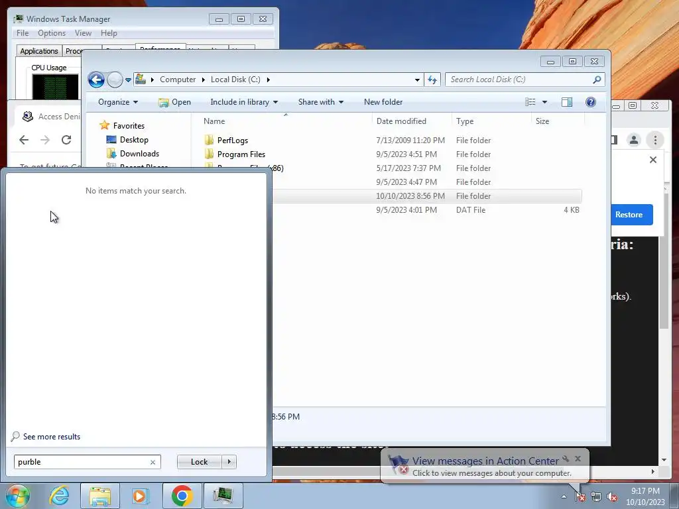Click the muted volume tray icon
The image size is (679, 509).
tap(612, 497)
